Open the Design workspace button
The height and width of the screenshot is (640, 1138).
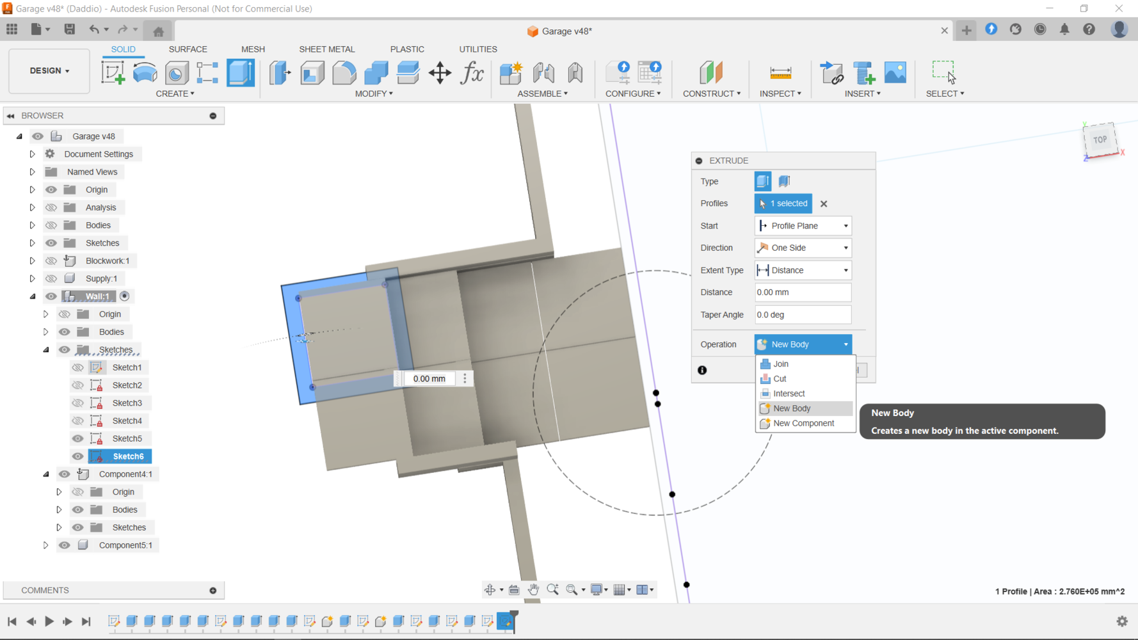point(49,70)
